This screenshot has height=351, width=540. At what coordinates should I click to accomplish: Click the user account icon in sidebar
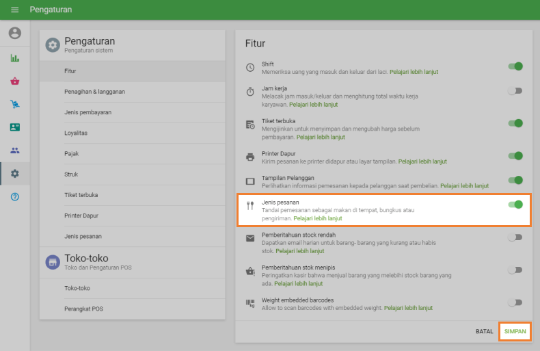point(14,33)
